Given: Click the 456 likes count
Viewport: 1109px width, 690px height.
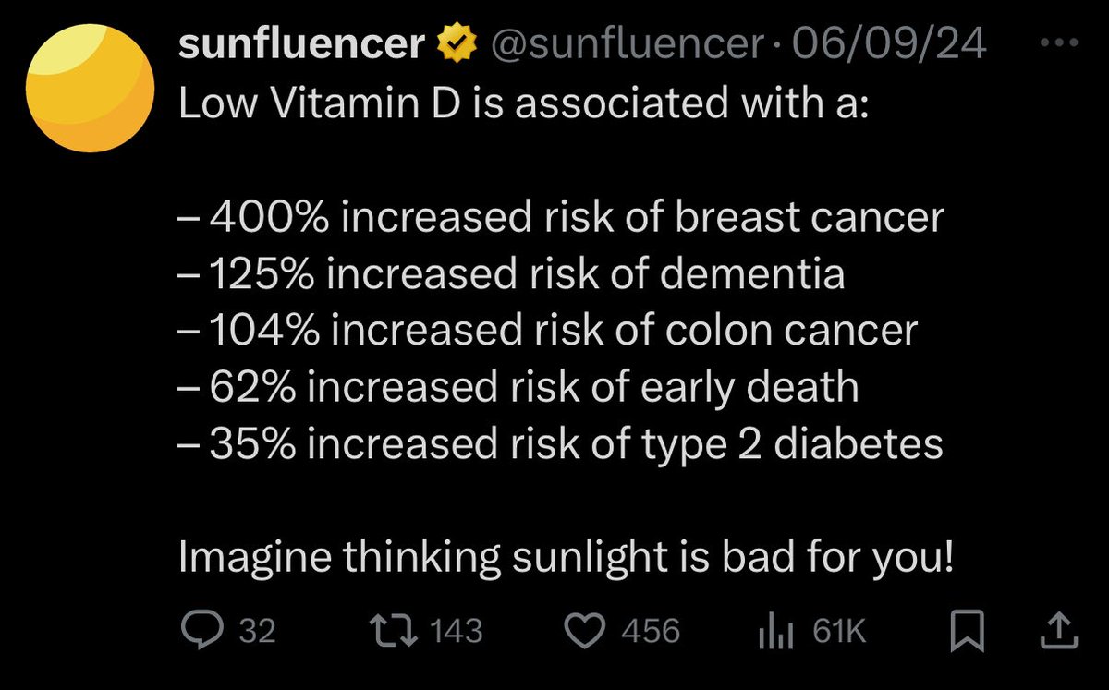Looking at the screenshot, I should [x=651, y=632].
